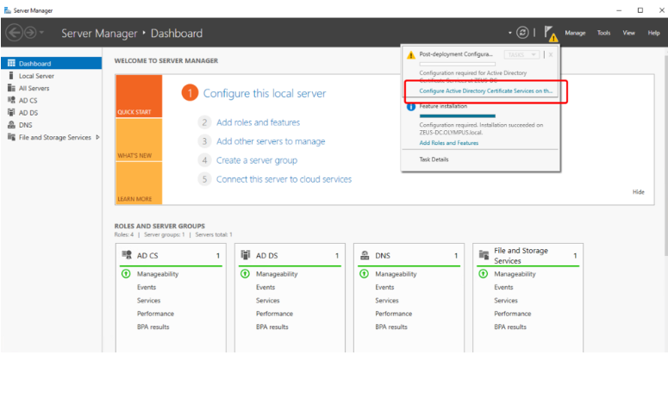Click the DNS Manageability green status icon
The height and width of the screenshot is (405, 668).
click(x=364, y=274)
